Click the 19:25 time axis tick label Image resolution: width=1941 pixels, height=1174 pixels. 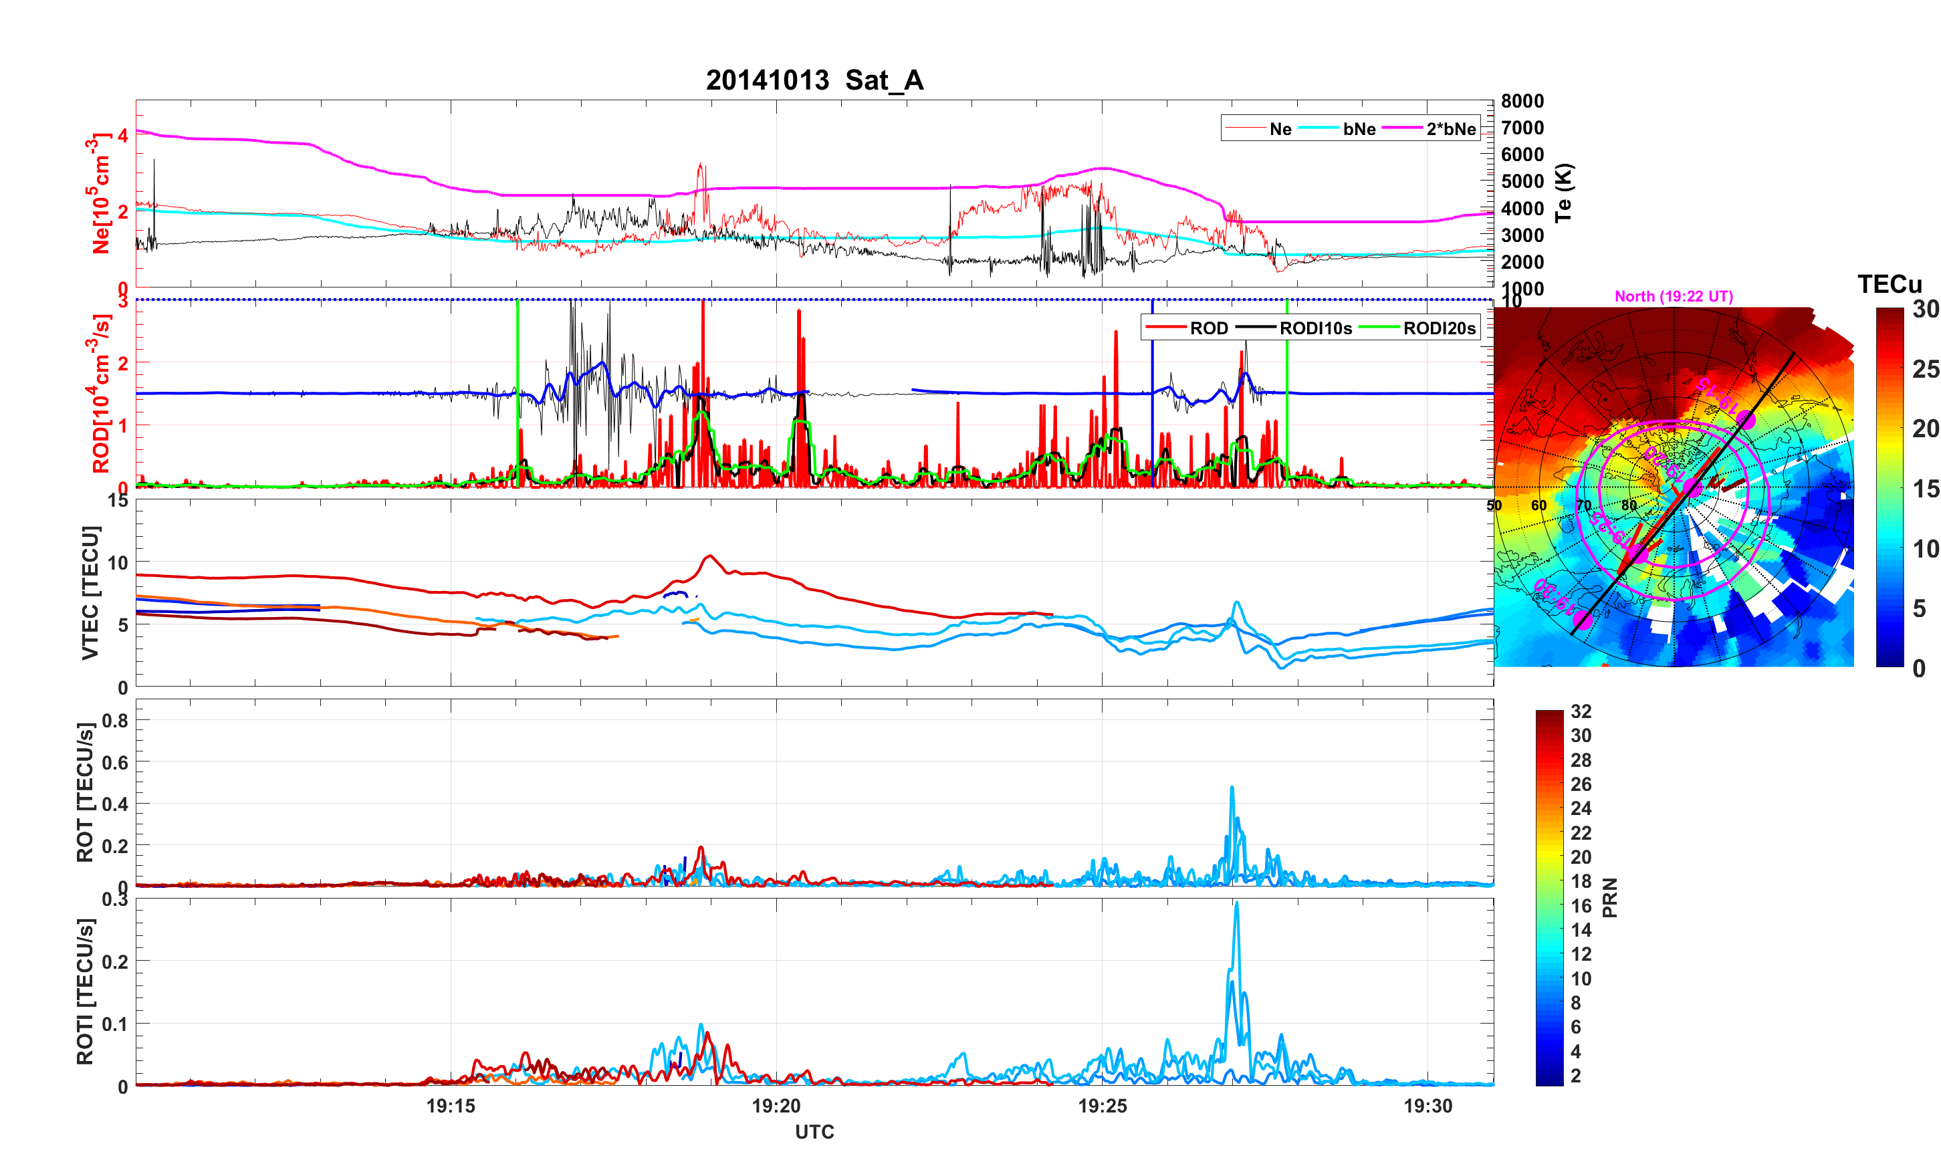pos(1102,1106)
